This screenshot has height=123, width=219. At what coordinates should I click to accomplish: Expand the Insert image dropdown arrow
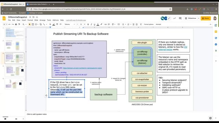coord(38,24)
